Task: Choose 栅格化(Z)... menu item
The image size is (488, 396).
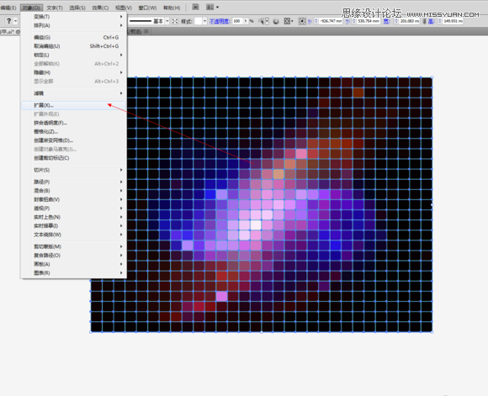Action: (x=73, y=132)
